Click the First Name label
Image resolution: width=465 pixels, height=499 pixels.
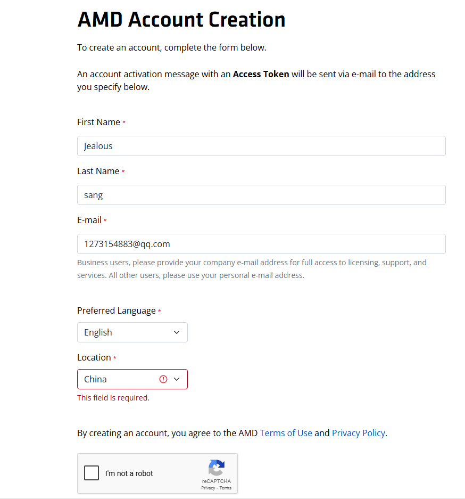coord(98,122)
